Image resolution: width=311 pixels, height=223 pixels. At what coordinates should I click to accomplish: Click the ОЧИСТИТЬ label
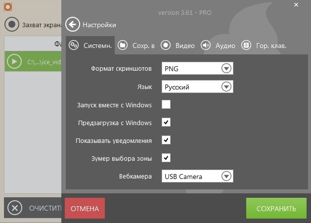[45, 208]
